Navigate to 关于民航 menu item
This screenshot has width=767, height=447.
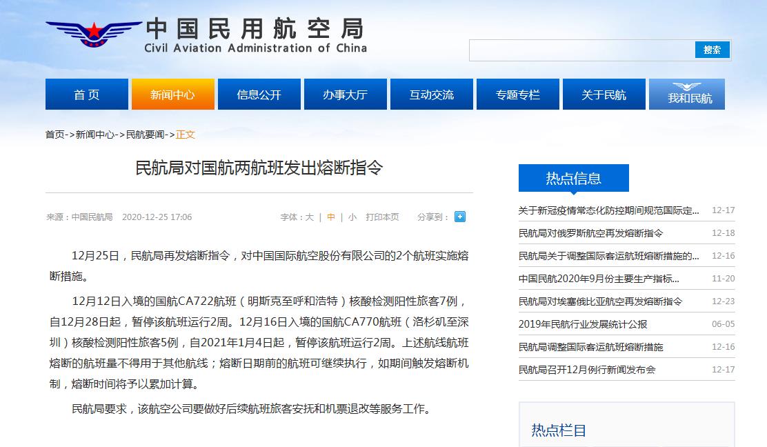pyautogui.click(x=604, y=95)
